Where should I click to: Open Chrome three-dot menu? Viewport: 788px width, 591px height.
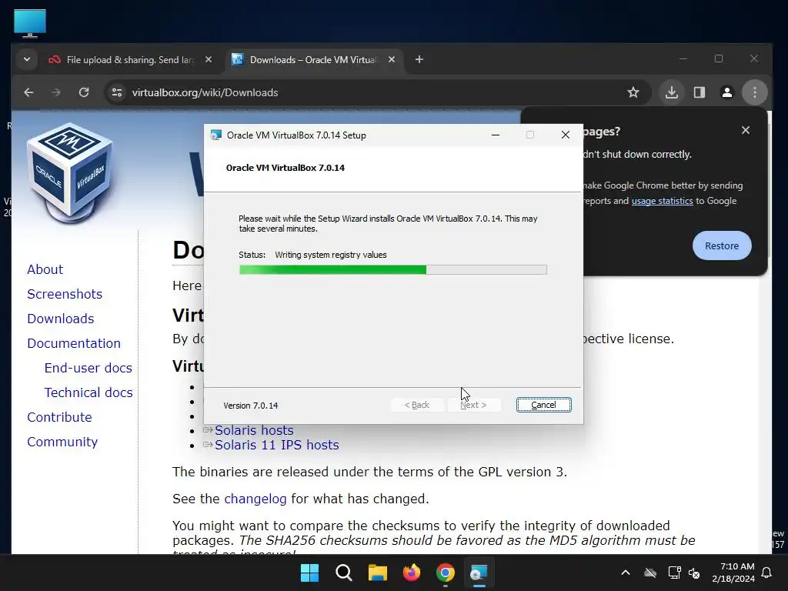754,92
